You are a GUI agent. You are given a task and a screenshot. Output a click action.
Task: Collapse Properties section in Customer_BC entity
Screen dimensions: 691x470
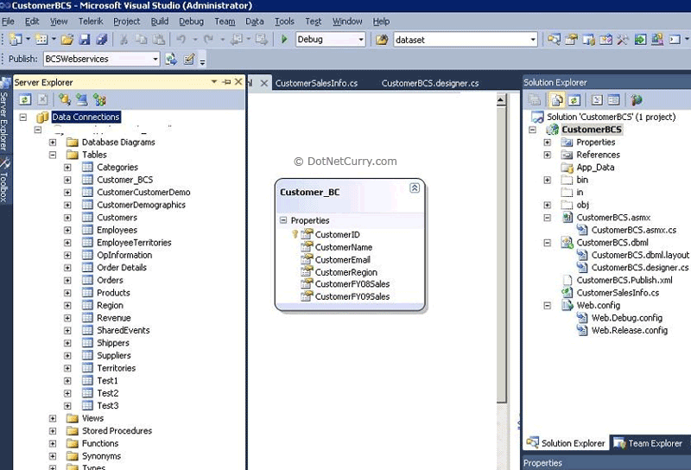283,220
